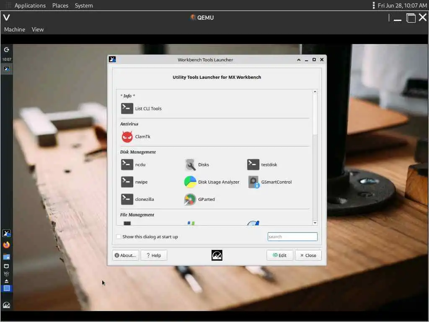Open View menu in QEMU
Screen dimensions: 429x322
37,30
